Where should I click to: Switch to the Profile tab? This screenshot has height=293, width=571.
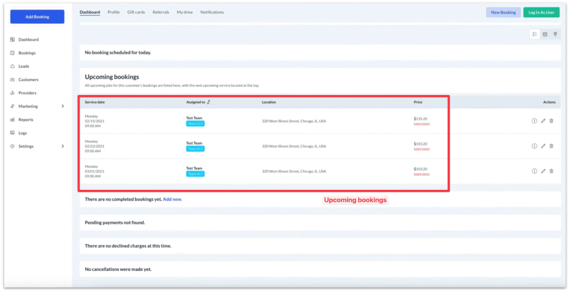(114, 12)
